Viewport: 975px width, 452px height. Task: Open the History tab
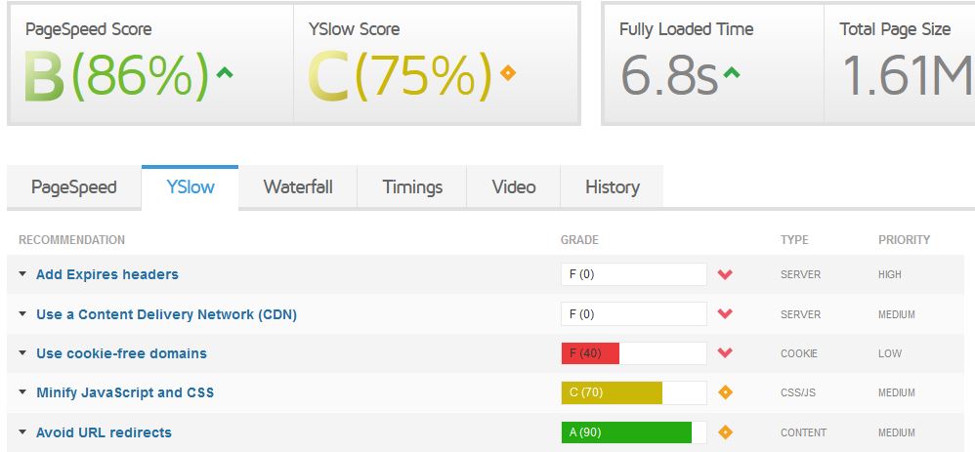point(613,187)
